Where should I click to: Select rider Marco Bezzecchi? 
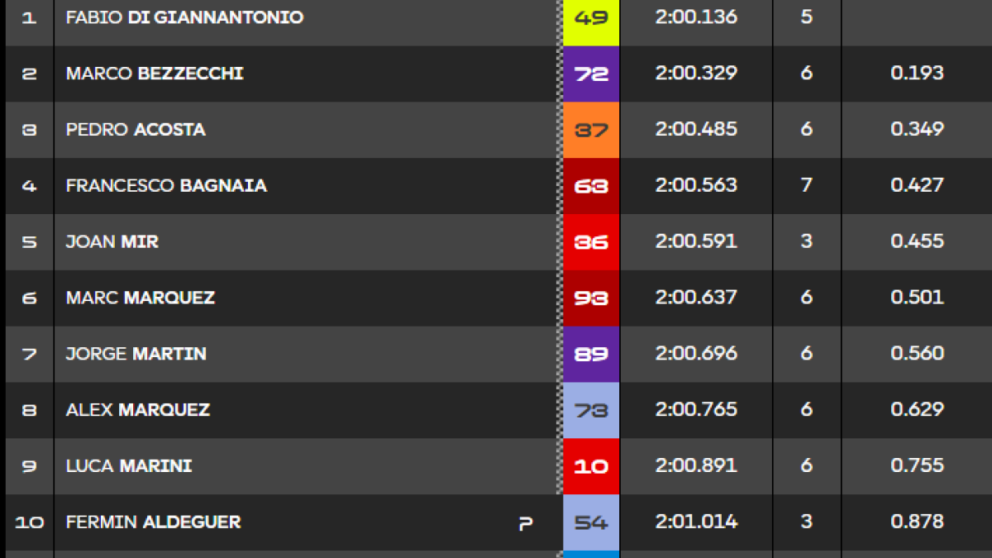155,74
